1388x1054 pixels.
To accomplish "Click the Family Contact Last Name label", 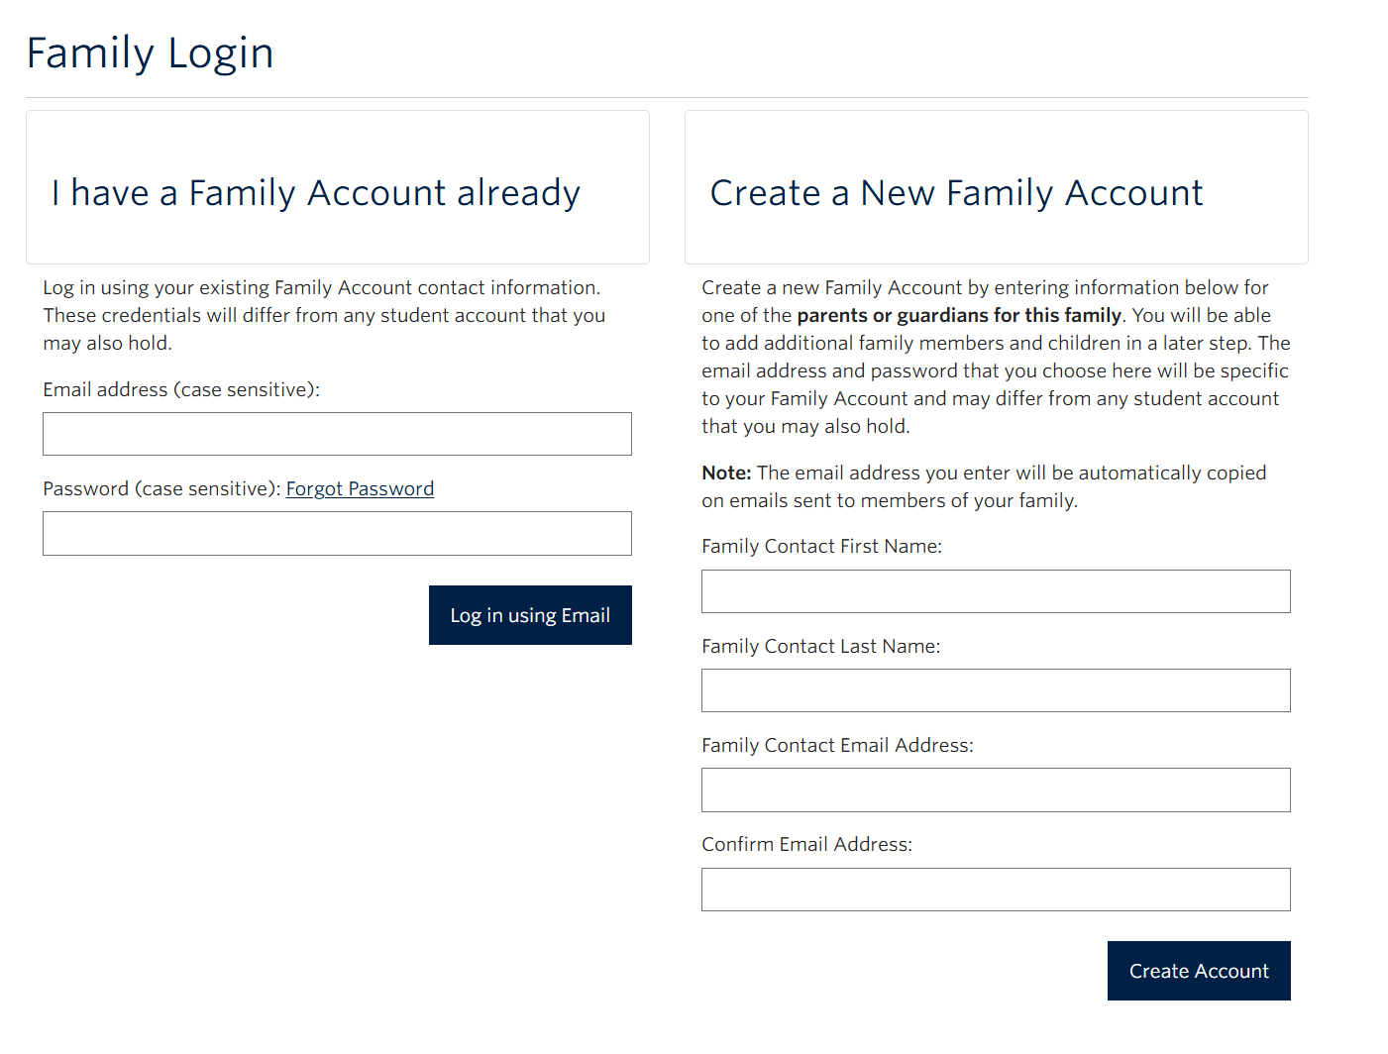I will tap(820, 646).
